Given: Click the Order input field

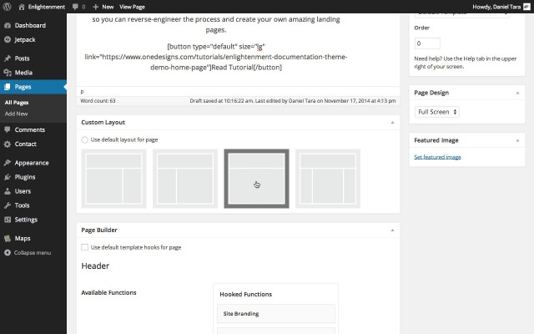Looking at the screenshot, I should (427, 43).
